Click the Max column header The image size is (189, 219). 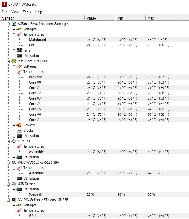[x=161, y=18]
